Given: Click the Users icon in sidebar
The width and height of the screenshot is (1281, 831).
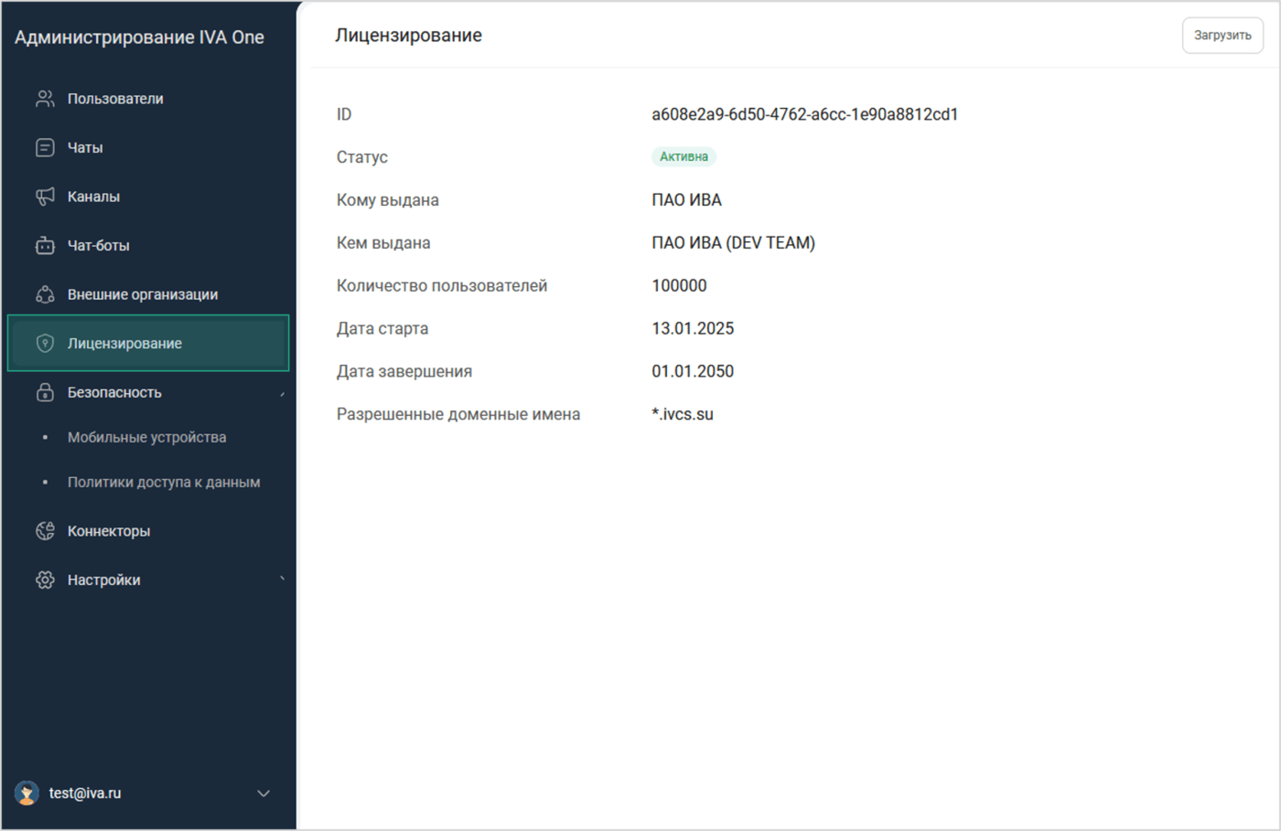Looking at the screenshot, I should 45,99.
